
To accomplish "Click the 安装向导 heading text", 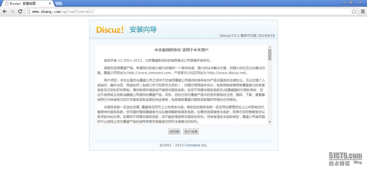I will (x=143, y=29).
